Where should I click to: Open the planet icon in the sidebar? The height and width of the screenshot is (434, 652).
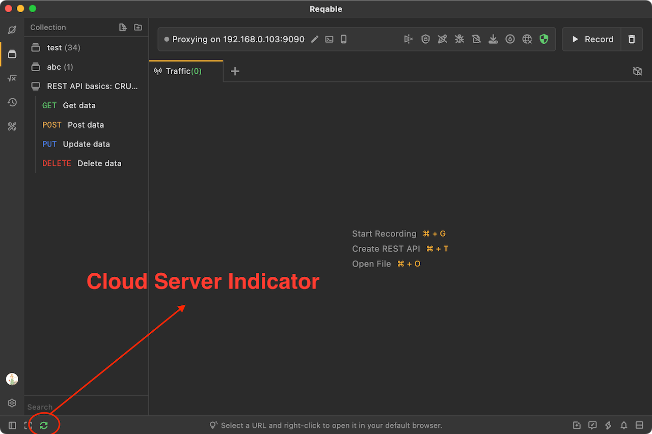[x=12, y=30]
